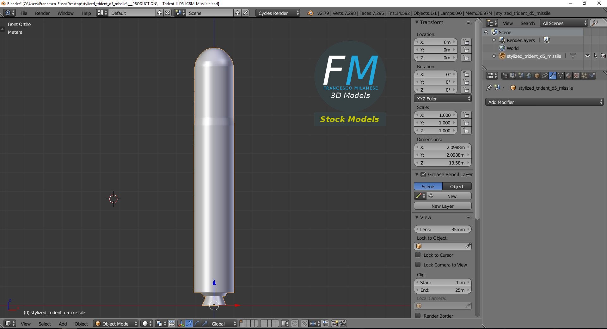Toggle lock camera and layers icon
Viewport: 607px width, 329px height.
[285, 324]
